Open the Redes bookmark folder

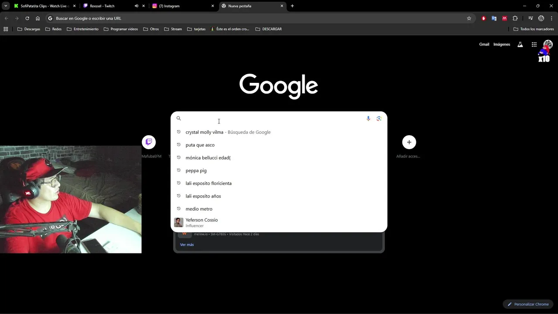click(x=54, y=29)
